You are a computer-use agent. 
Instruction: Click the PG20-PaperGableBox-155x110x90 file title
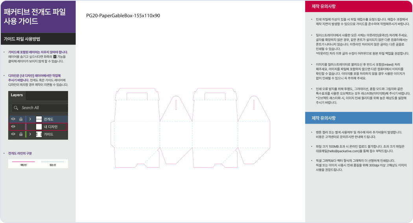123,16
